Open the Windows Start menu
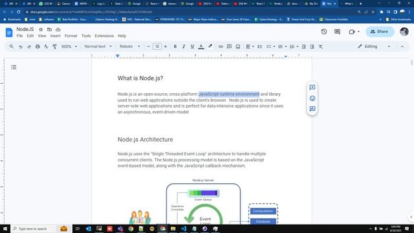The height and width of the screenshot is (233, 414). click(x=5, y=228)
